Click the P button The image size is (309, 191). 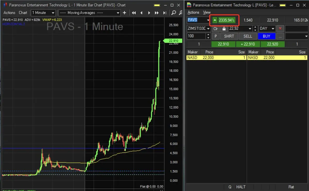coord(216,36)
